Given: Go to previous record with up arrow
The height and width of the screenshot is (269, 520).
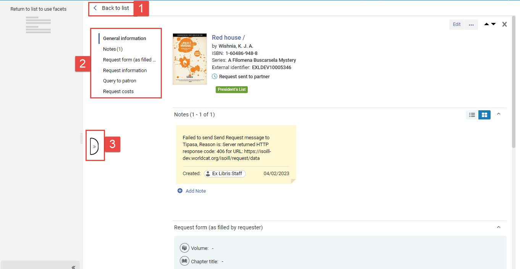Looking at the screenshot, I should pos(486,24).
